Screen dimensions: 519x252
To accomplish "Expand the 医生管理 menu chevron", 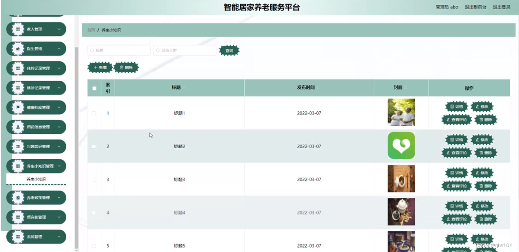I will click(x=59, y=49).
